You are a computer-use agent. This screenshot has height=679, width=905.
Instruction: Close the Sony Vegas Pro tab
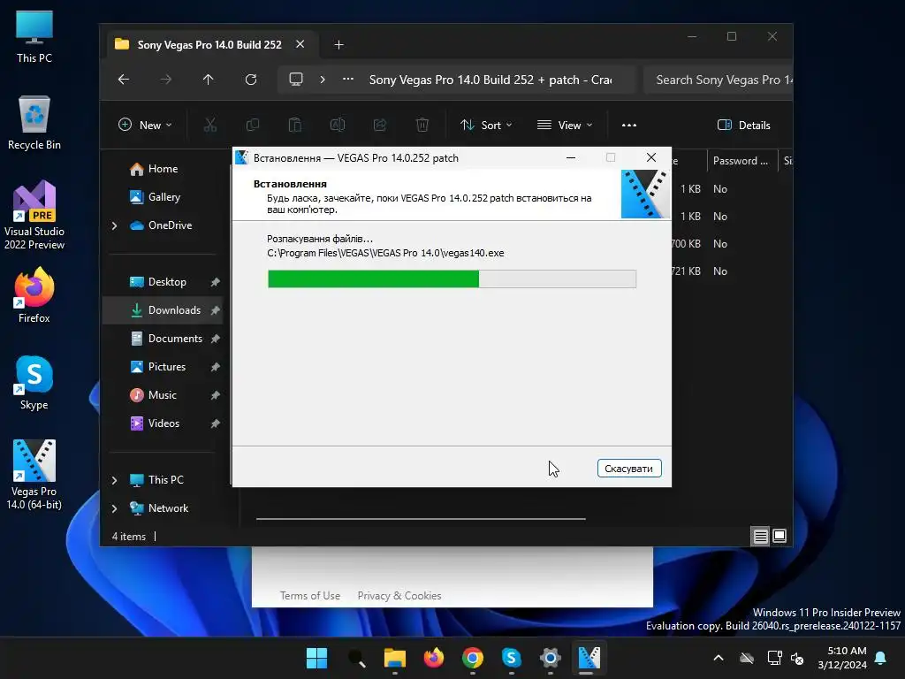(300, 44)
